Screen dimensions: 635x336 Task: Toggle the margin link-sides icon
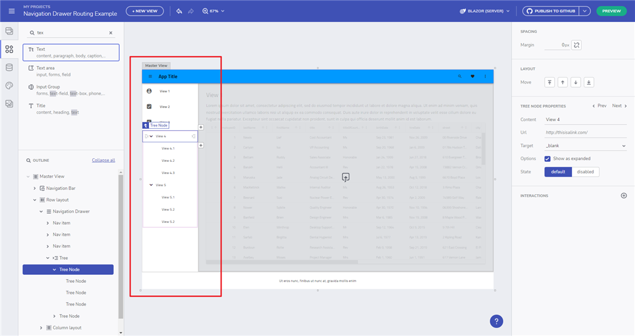click(x=577, y=45)
